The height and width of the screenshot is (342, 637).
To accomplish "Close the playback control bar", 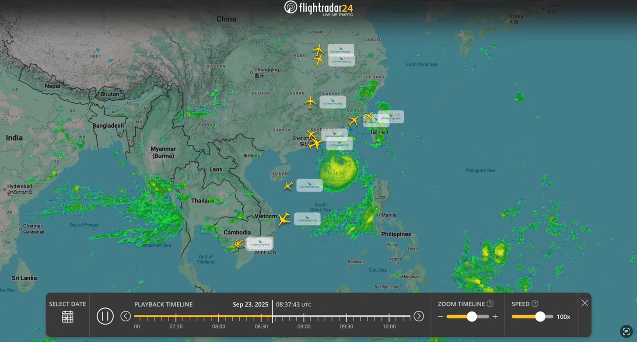I will 584,303.
